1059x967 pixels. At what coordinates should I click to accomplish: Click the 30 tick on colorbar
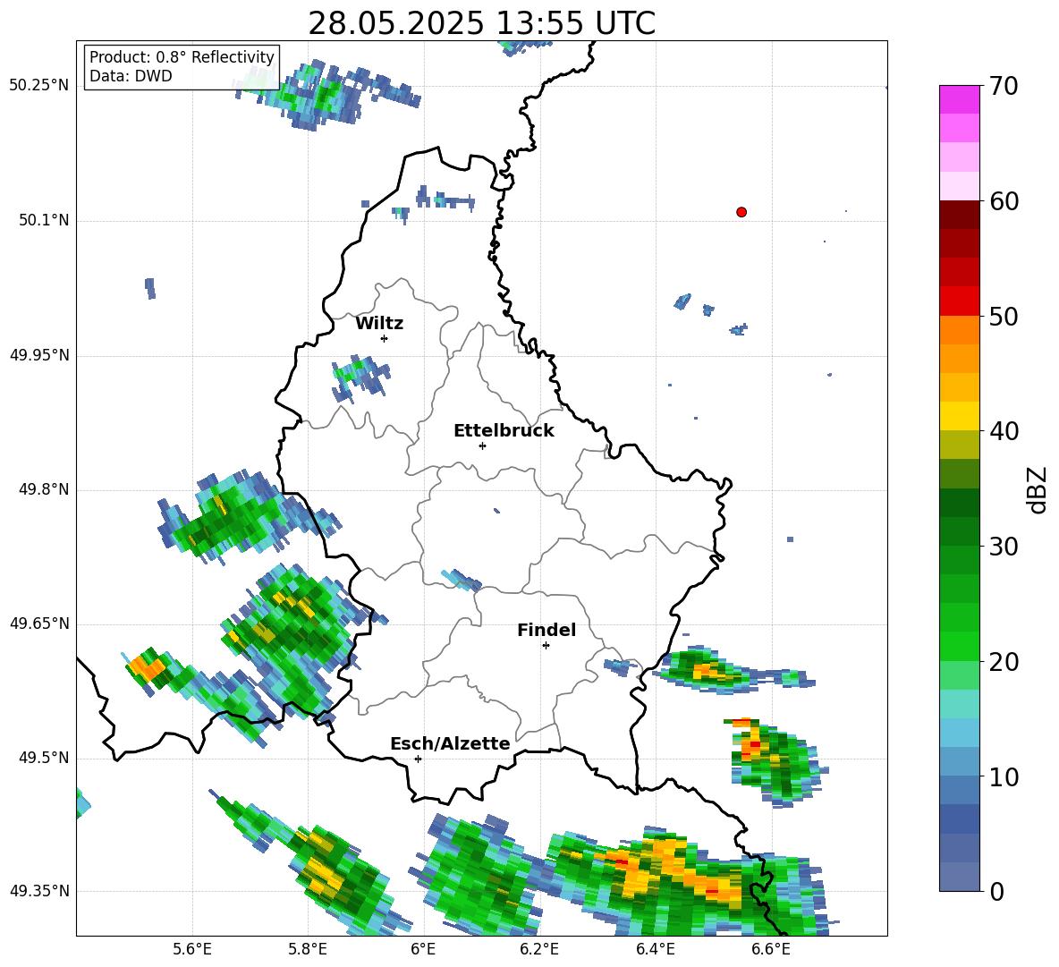pyautogui.click(x=1004, y=547)
